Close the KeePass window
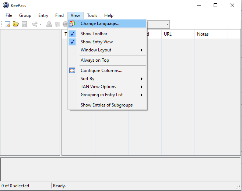The height and width of the screenshot is (191, 242). 232,5
